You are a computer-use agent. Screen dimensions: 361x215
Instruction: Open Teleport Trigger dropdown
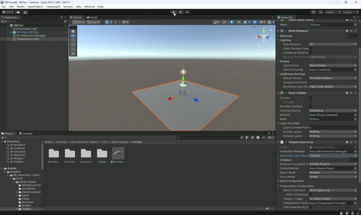(x=333, y=199)
